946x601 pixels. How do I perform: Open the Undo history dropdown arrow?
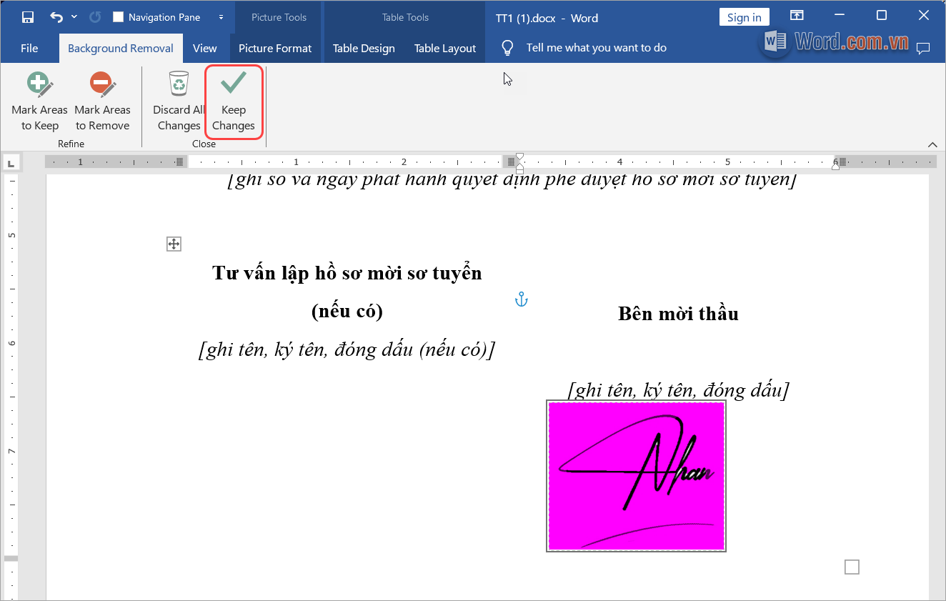(74, 16)
